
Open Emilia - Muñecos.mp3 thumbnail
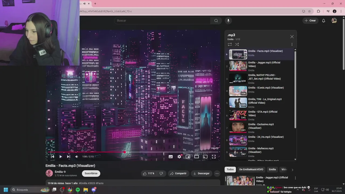pyautogui.click(x=238, y=152)
